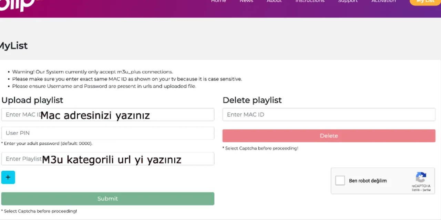
Task: Focus the Delete playlist MAC ID field
Action: point(329,115)
